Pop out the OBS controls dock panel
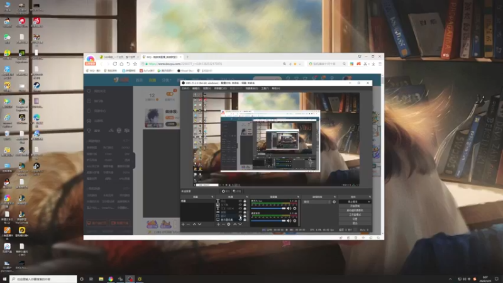 [x=370, y=197]
